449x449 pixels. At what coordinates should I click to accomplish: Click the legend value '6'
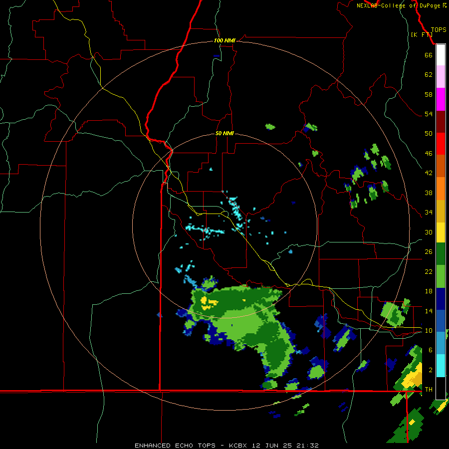tap(431, 350)
